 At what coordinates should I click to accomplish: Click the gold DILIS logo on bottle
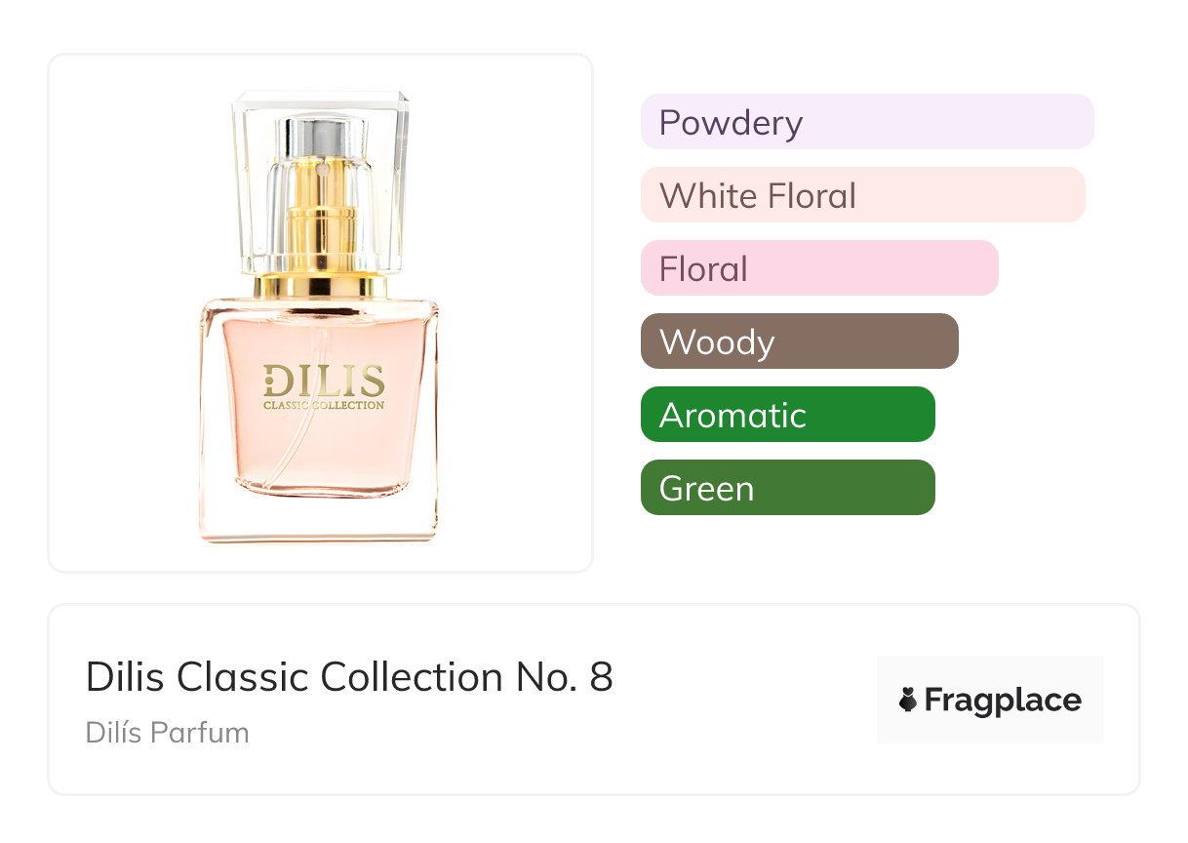323,381
